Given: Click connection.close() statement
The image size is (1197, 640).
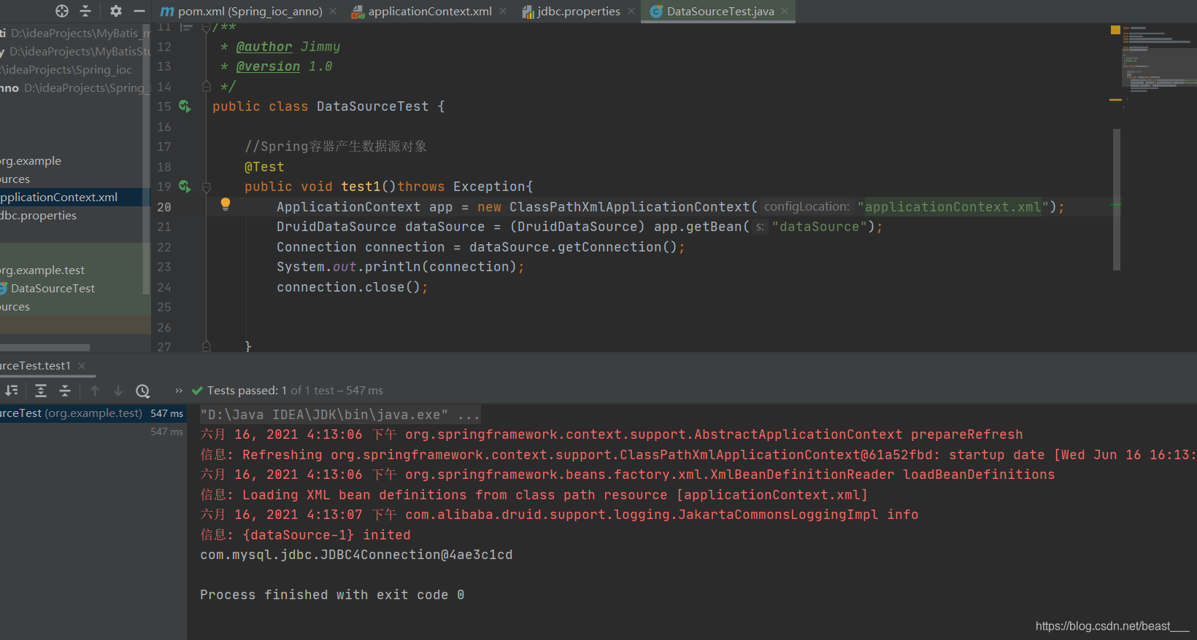Looking at the screenshot, I should (352, 287).
